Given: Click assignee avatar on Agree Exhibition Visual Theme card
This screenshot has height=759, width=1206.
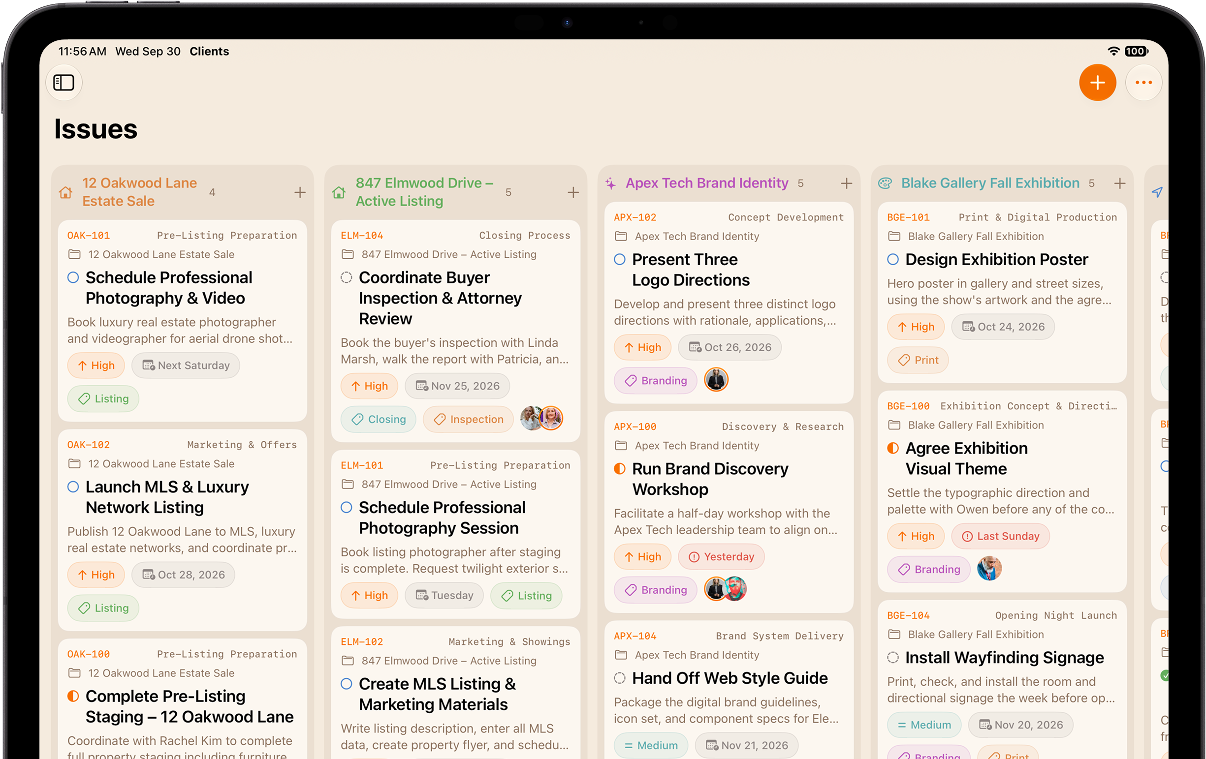Looking at the screenshot, I should pos(989,569).
